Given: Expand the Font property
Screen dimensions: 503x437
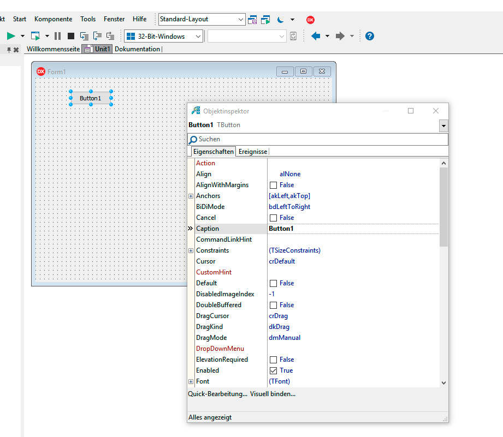Looking at the screenshot, I should click(x=191, y=381).
